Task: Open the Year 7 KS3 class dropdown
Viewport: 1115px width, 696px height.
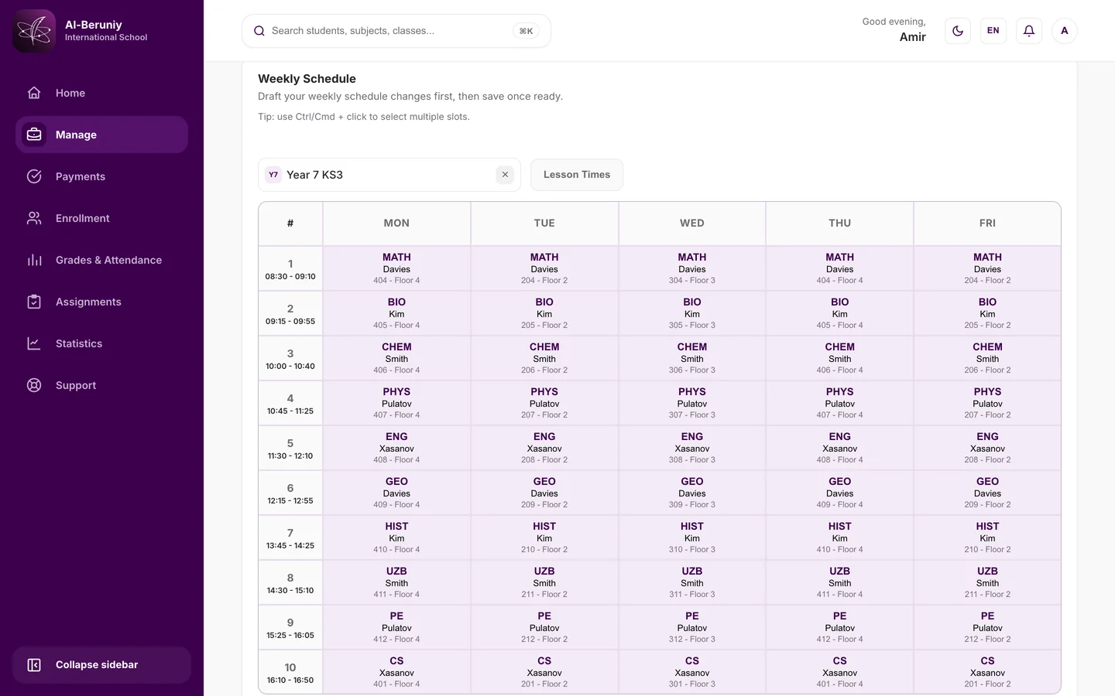Action: click(389, 175)
